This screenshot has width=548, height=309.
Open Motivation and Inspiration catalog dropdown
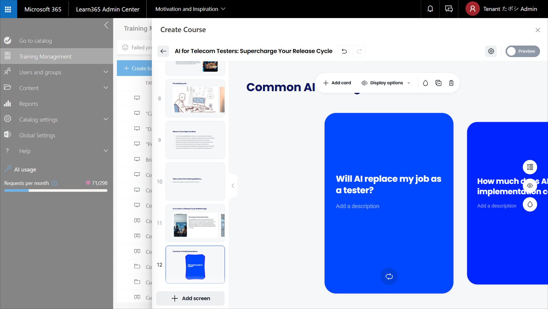point(190,9)
